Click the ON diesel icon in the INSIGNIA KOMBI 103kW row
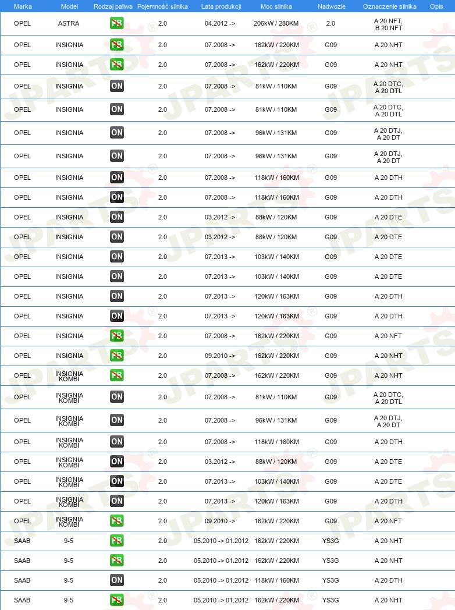 point(117,481)
